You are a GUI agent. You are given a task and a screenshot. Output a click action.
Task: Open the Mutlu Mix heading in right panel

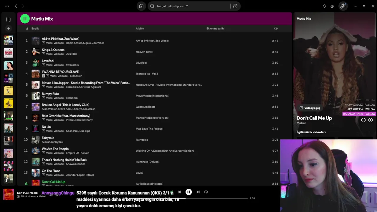pyautogui.click(x=304, y=19)
